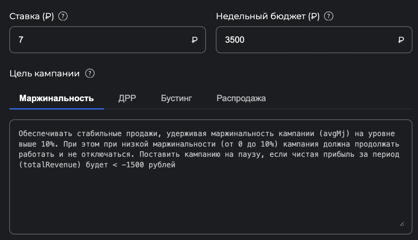This screenshot has width=418, height=240.
Task: Select the Распродажа tab
Action: click(241, 98)
